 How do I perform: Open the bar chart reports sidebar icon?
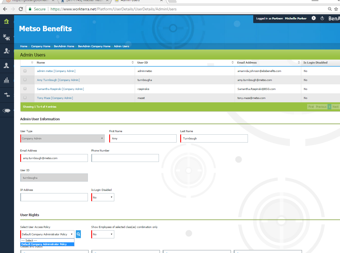(6, 80)
